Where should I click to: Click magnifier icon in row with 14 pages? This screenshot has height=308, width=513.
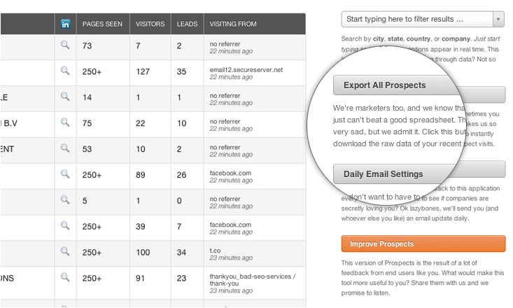coord(66,97)
